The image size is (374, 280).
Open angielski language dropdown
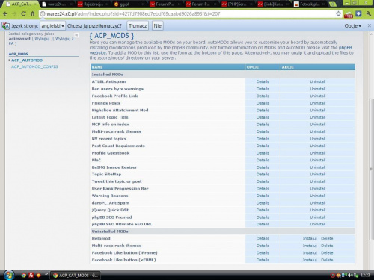tap(52, 25)
